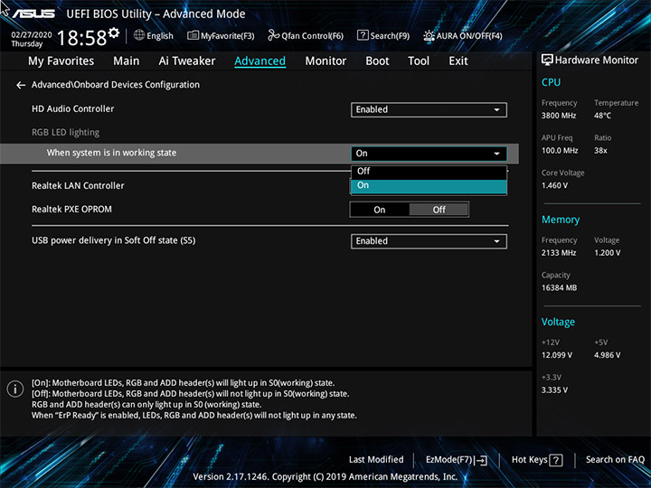Image resolution: width=651 pixels, height=488 pixels.
Task: Switch to Main tab
Action: 127,61
